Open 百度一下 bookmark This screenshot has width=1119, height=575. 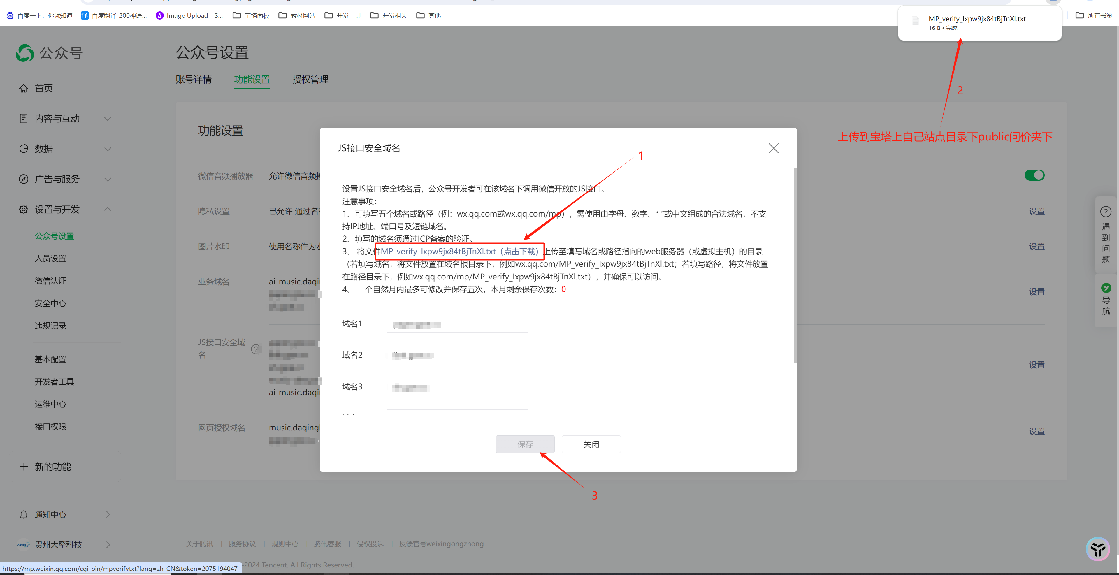(x=40, y=16)
